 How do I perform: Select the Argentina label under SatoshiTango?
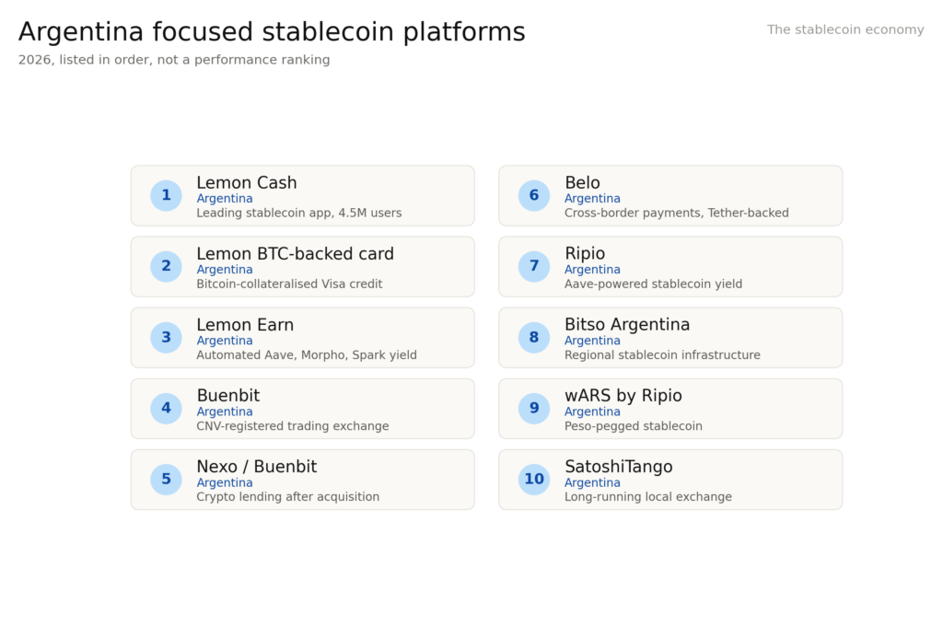(592, 482)
